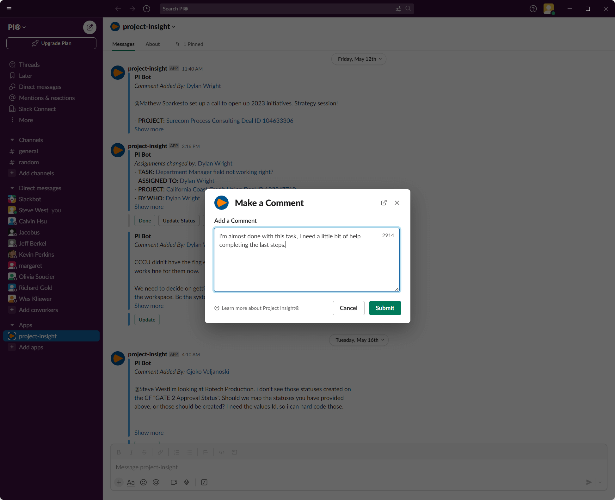Insert inline code in composer
The image size is (615, 500).
[222, 452]
